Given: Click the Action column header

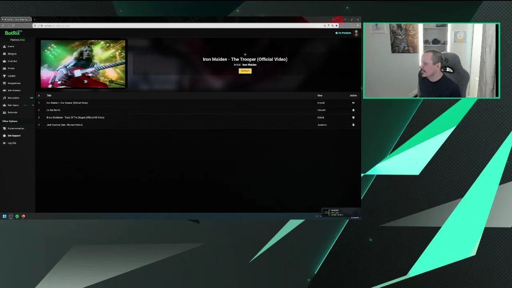Looking at the screenshot, I should click(353, 96).
